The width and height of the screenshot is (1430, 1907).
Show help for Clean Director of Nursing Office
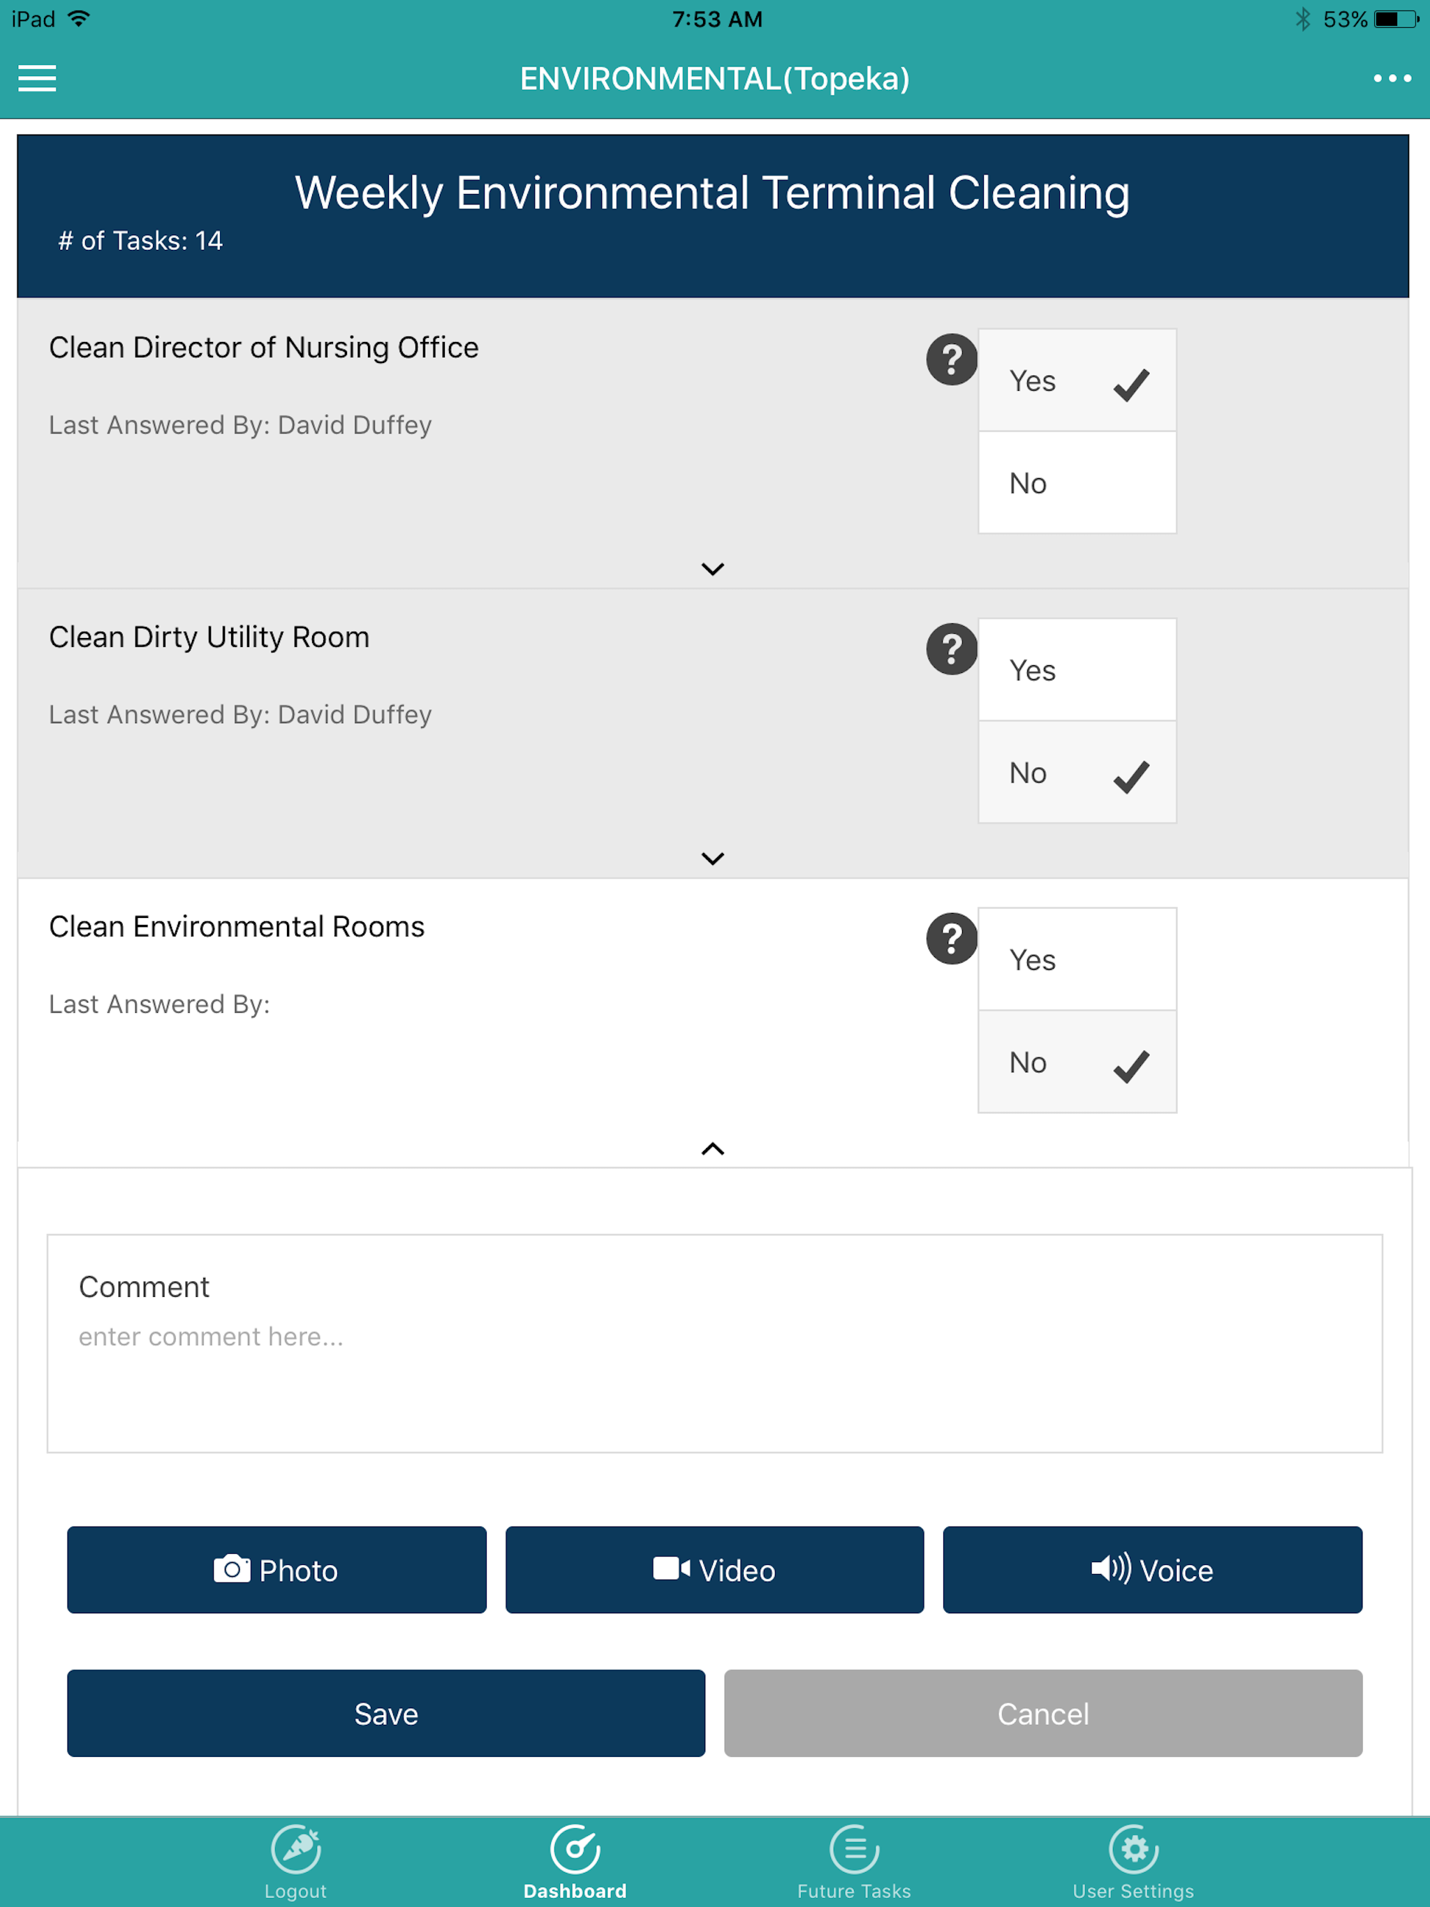(x=951, y=359)
